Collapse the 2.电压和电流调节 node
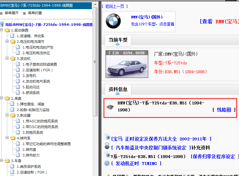Image resolution: width=239 pixels, height=176 pixels. (7, 41)
